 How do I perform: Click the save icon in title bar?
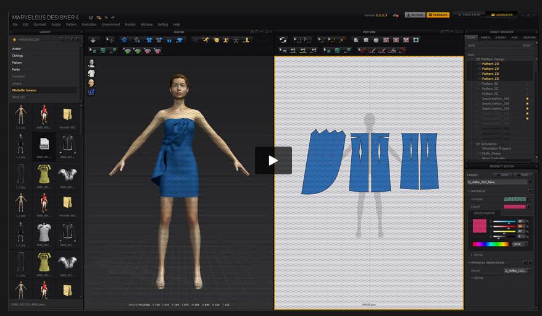[x=91, y=18]
